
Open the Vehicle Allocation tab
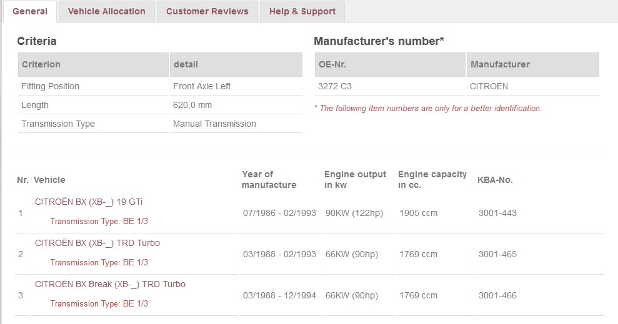[106, 11]
